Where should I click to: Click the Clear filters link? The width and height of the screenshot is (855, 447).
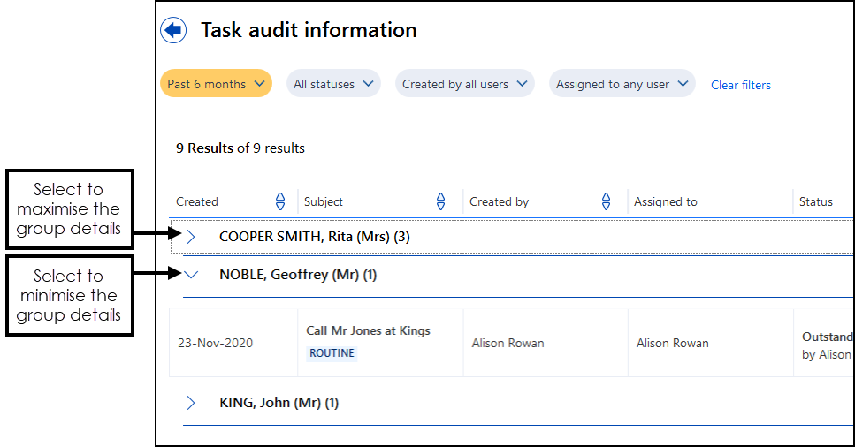pyautogui.click(x=741, y=85)
